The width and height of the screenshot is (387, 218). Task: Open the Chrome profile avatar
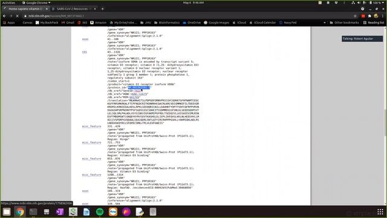(x=376, y=16)
